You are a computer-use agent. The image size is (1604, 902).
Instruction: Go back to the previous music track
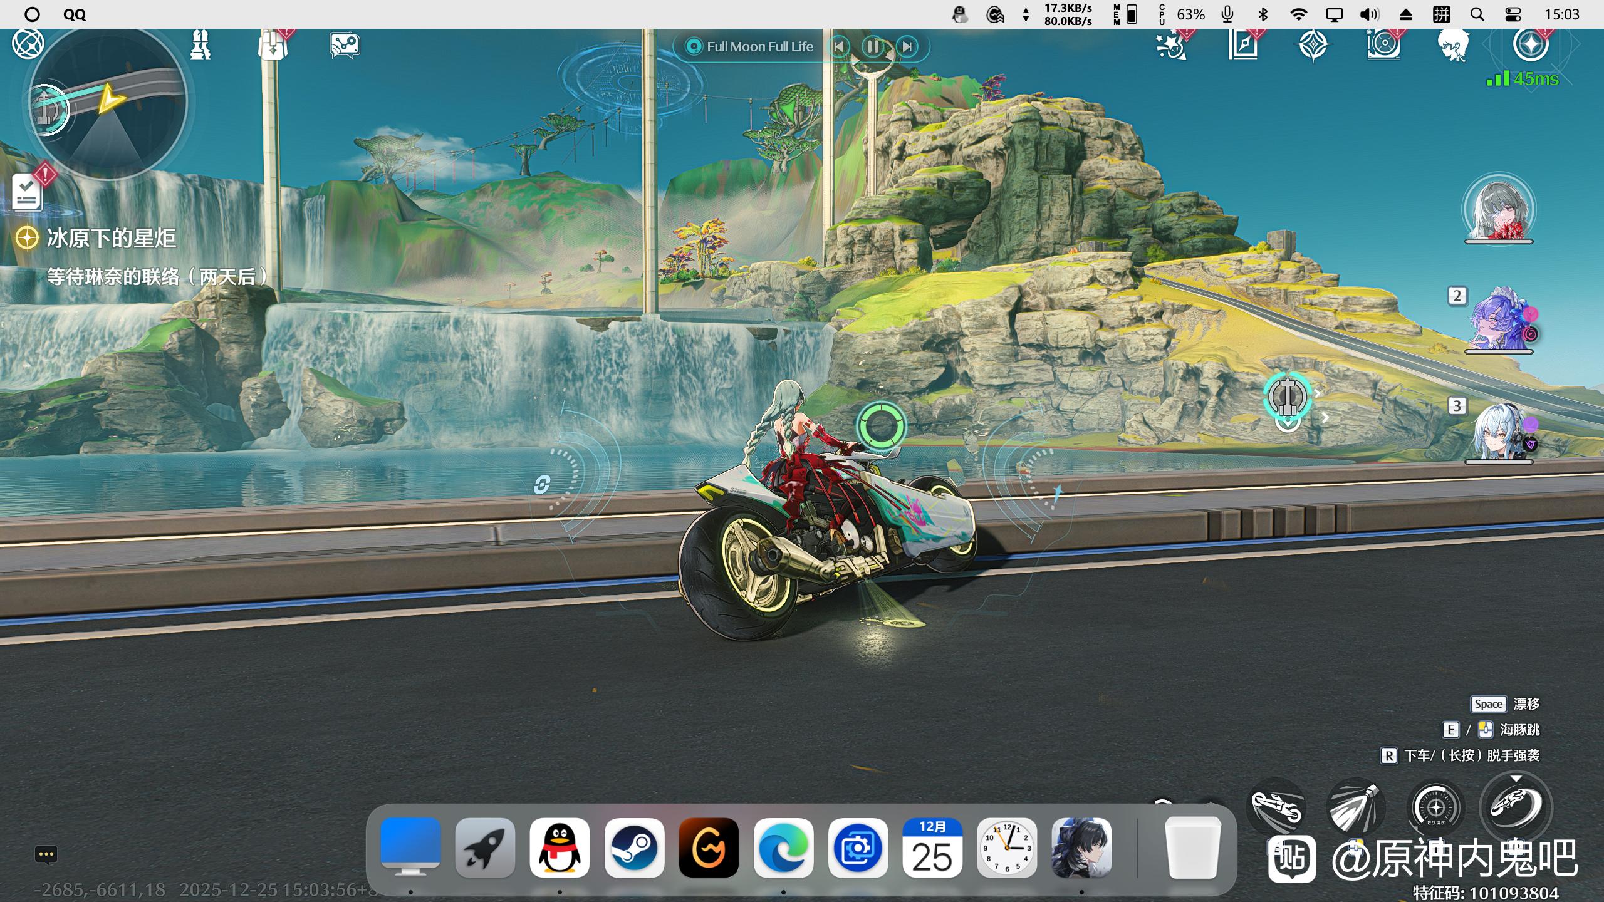[x=839, y=46]
